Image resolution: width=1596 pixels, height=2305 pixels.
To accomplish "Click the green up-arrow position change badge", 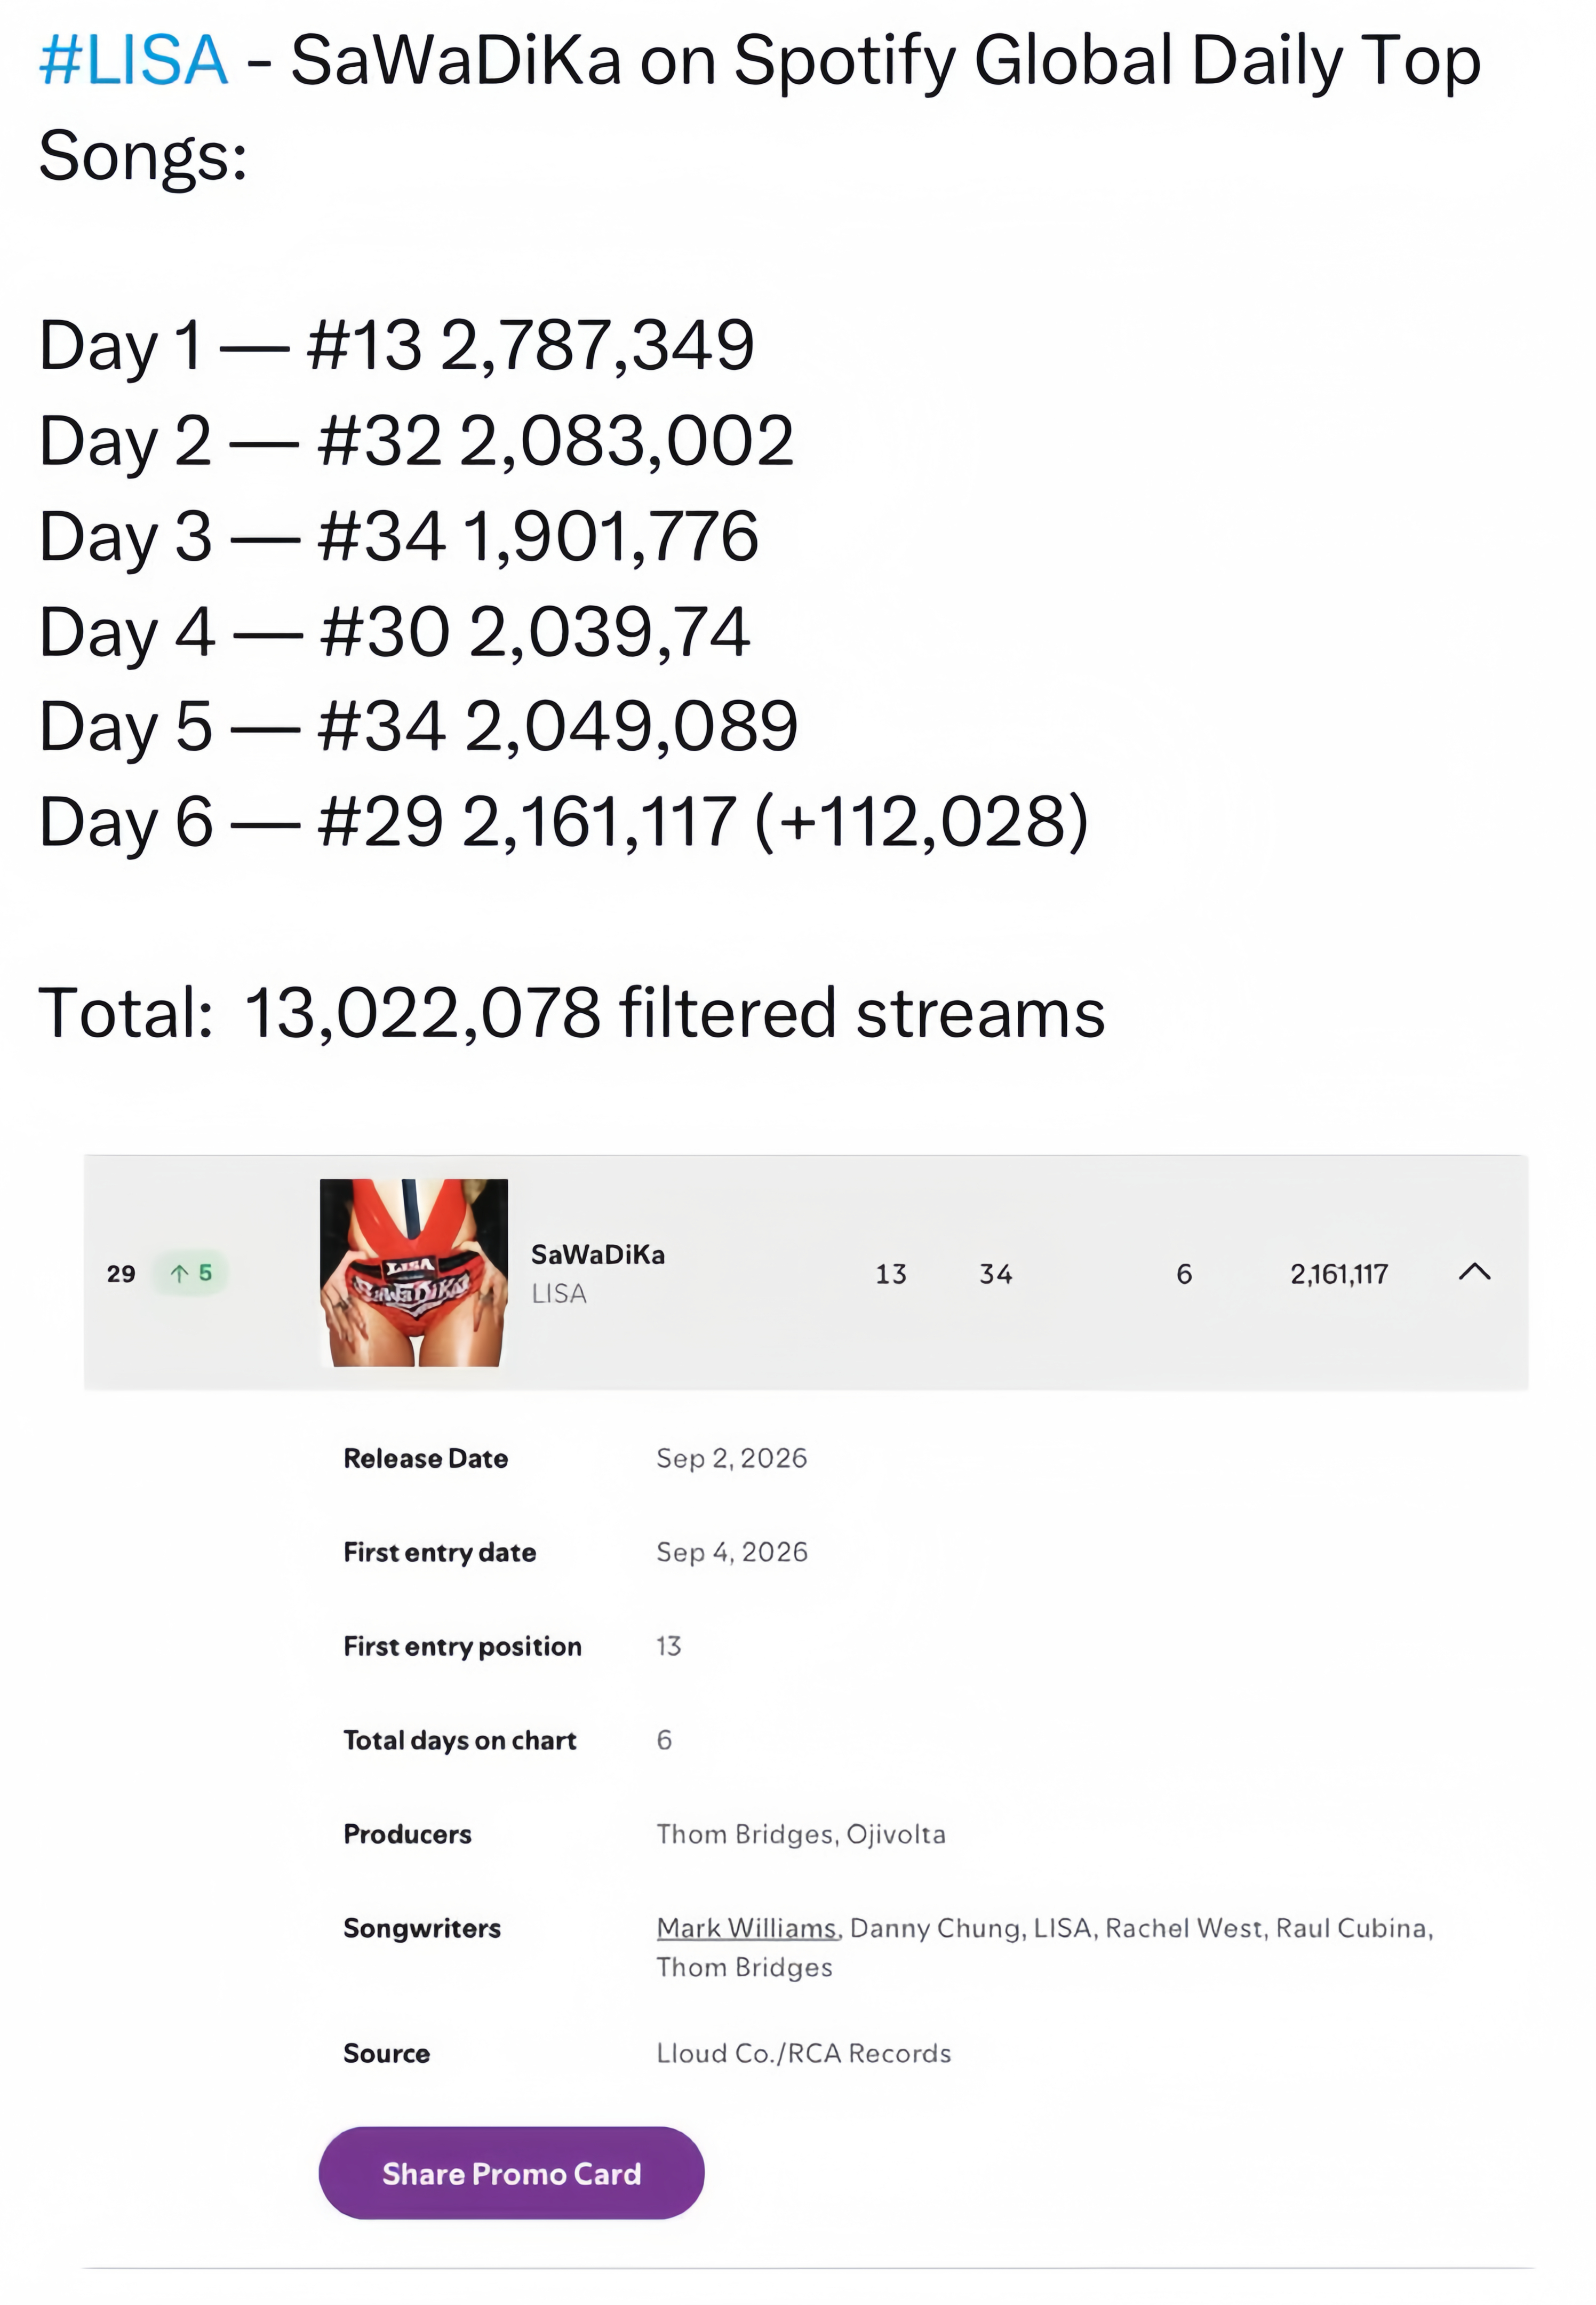I will pyautogui.click(x=190, y=1273).
